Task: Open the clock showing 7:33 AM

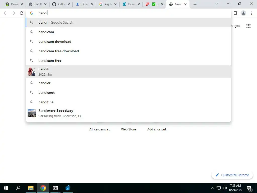Action: (235, 188)
